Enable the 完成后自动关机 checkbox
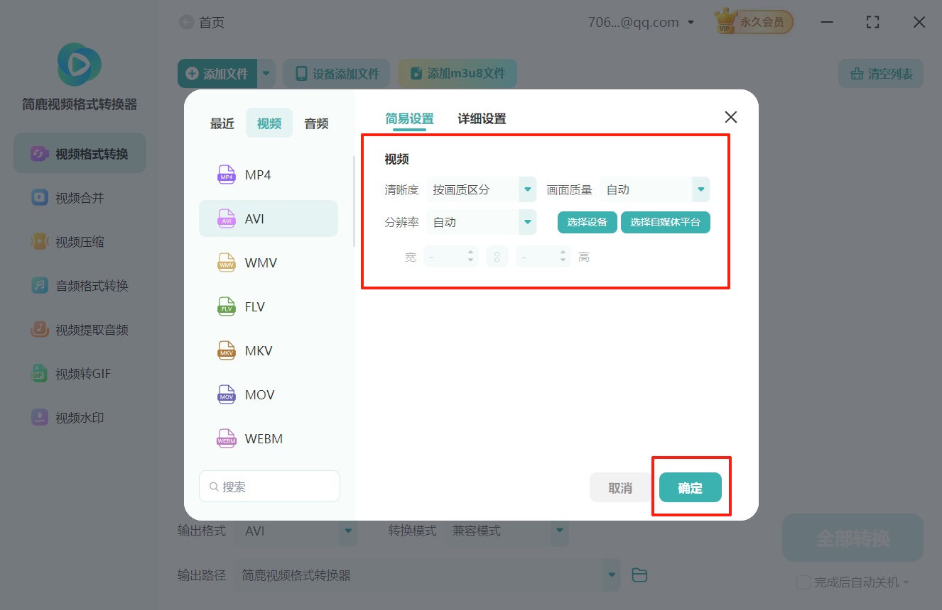942x610 pixels. click(x=803, y=582)
